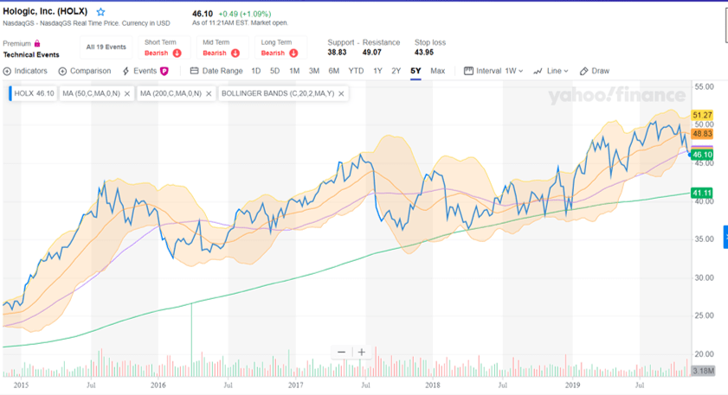This screenshot has height=395, width=728.
Task: Select the 1M range
Action: tap(294, 71)
